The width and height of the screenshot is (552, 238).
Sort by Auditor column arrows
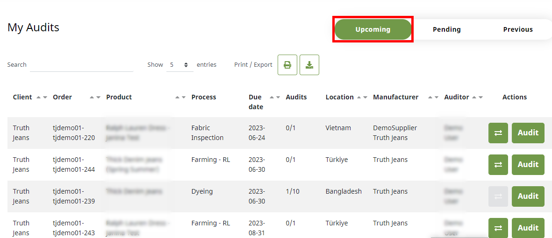pos(477,97)
